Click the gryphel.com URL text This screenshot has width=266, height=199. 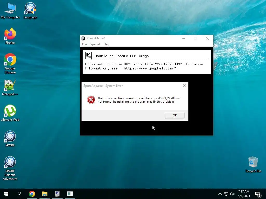[x=149, y=68]
